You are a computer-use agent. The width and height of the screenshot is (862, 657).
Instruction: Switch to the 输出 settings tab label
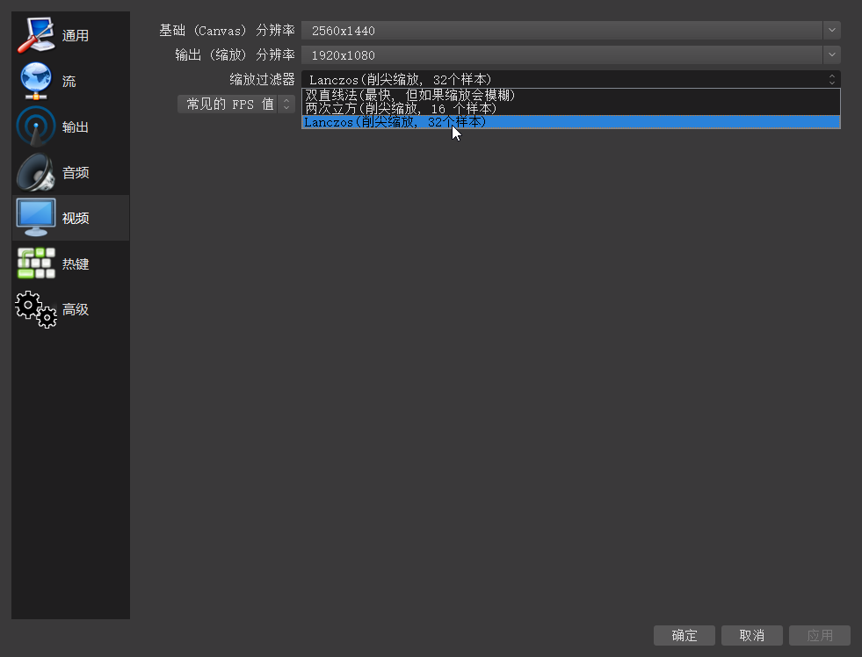[x=76, y=126]
